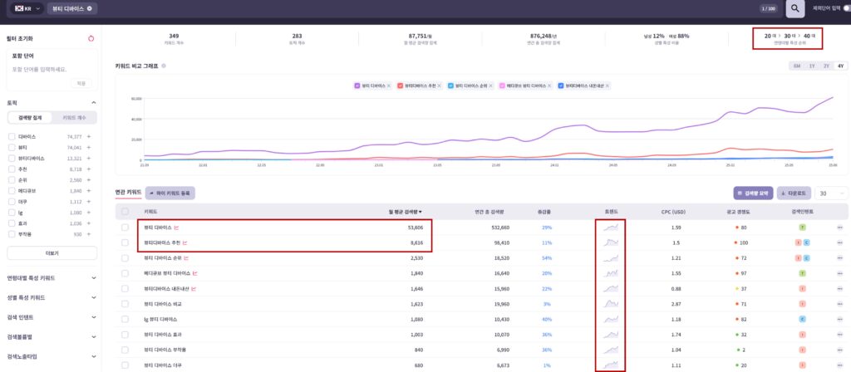Viewport: 851px width, 372px height.
Task: Click the magnifier search button
Action: click(795, 8)
